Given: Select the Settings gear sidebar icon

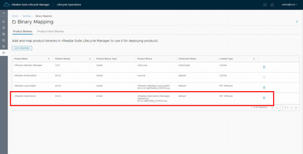Looking at the screenshot, I should (x=4, y=53).
